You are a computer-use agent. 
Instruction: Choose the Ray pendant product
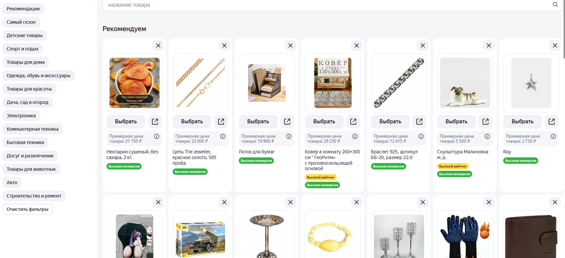click(x=522, y=121)
